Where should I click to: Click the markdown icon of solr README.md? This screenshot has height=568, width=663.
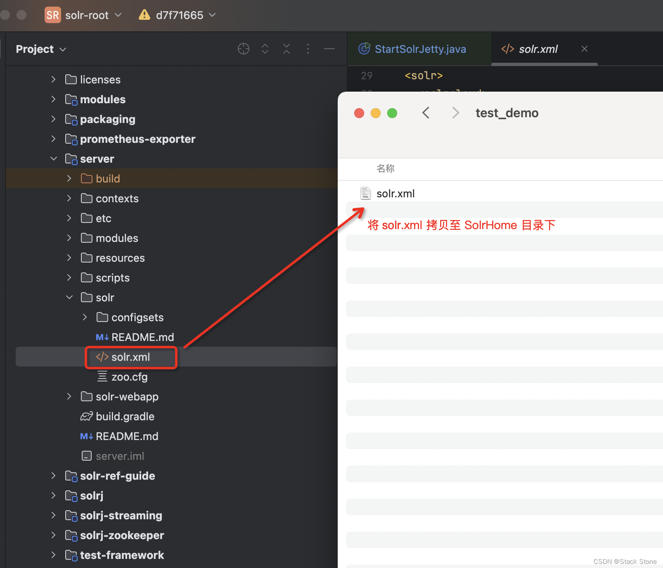(x=102, y=337)
